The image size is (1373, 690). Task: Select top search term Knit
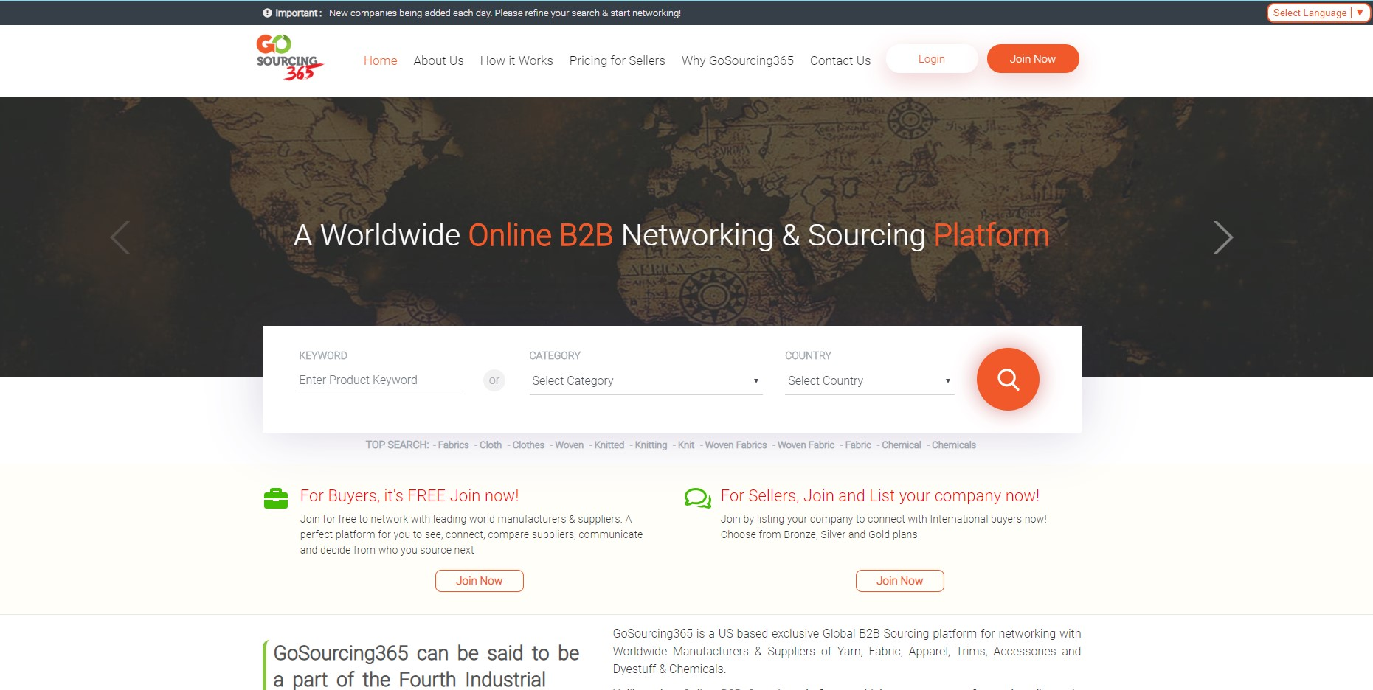(686, 445)
